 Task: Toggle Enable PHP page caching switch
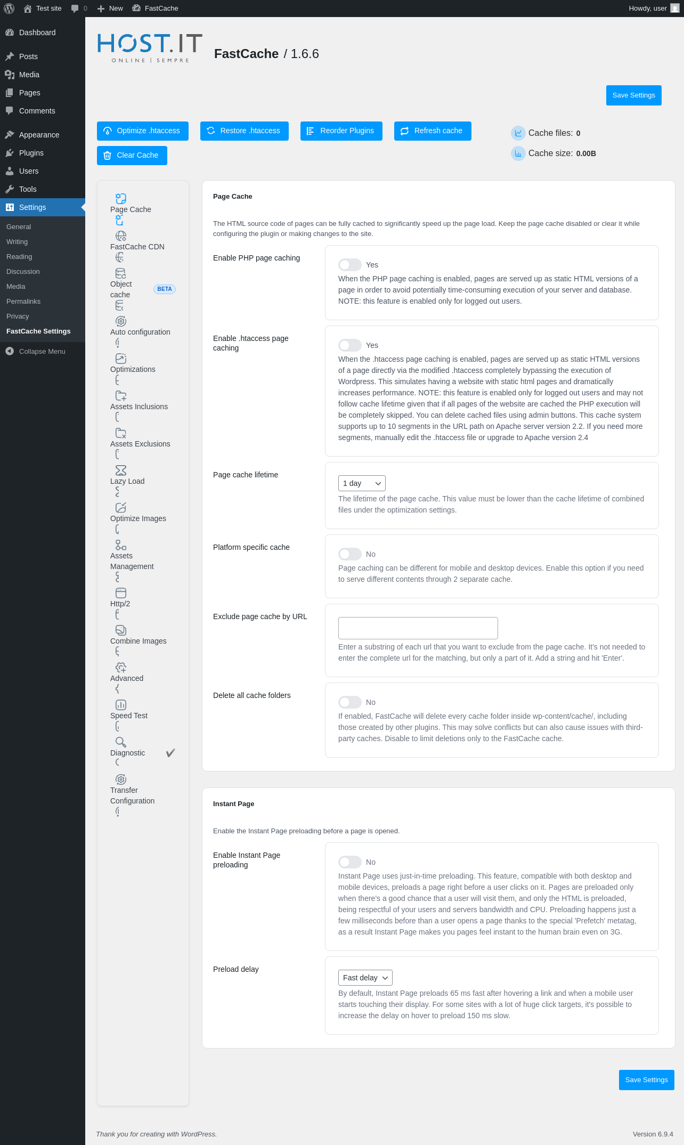[x=350, y=265]
